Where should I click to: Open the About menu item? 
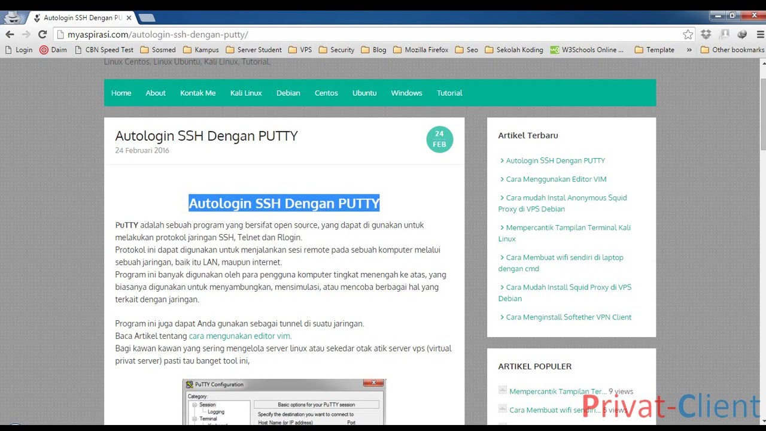point(156,93)
